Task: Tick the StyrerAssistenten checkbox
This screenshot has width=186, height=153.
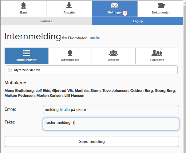Action: (x=10, y=70)
